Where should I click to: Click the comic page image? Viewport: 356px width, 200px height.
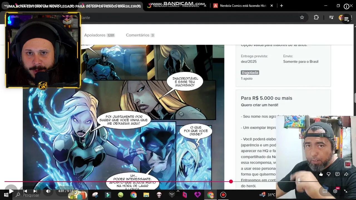[x=123, y=117]
